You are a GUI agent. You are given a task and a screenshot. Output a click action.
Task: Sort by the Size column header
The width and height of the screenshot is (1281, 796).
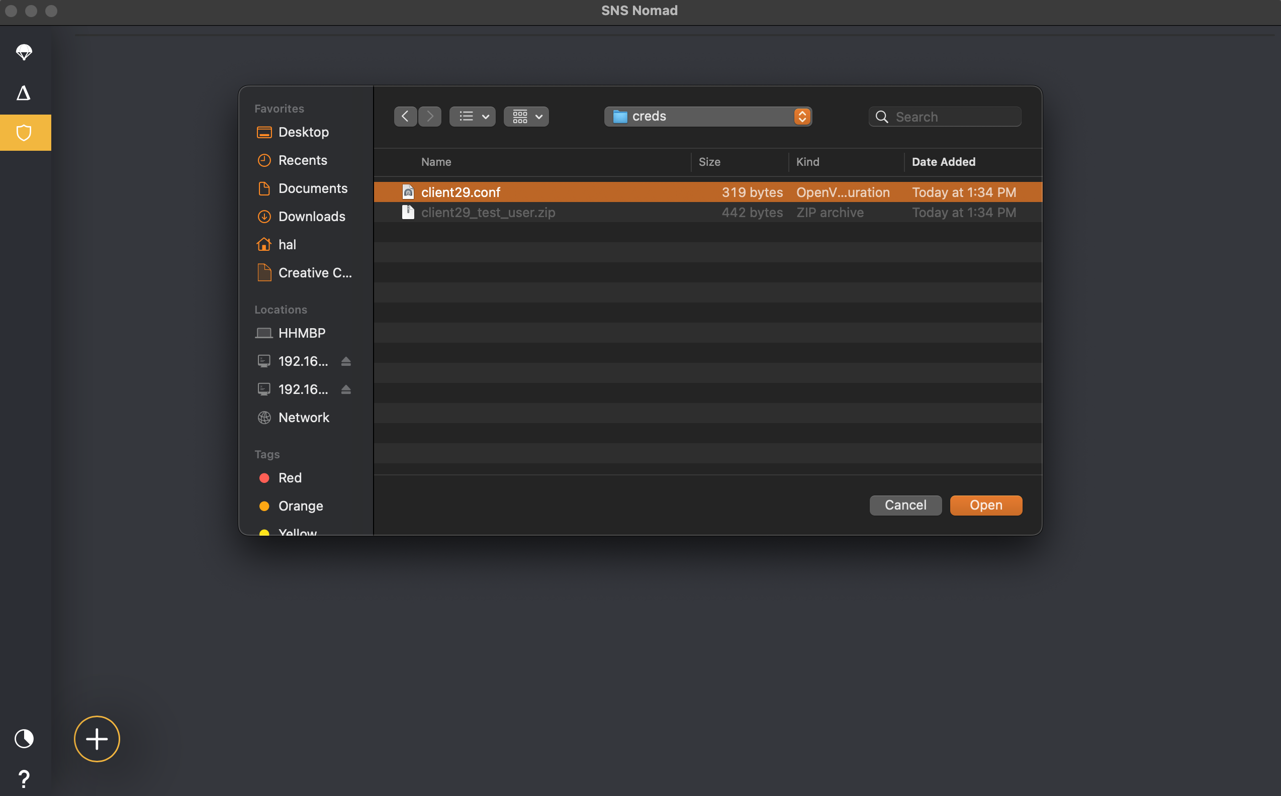709,162
